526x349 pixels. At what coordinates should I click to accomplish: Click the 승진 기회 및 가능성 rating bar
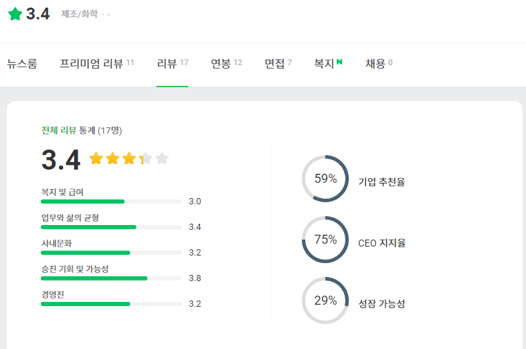click(111, 278)
